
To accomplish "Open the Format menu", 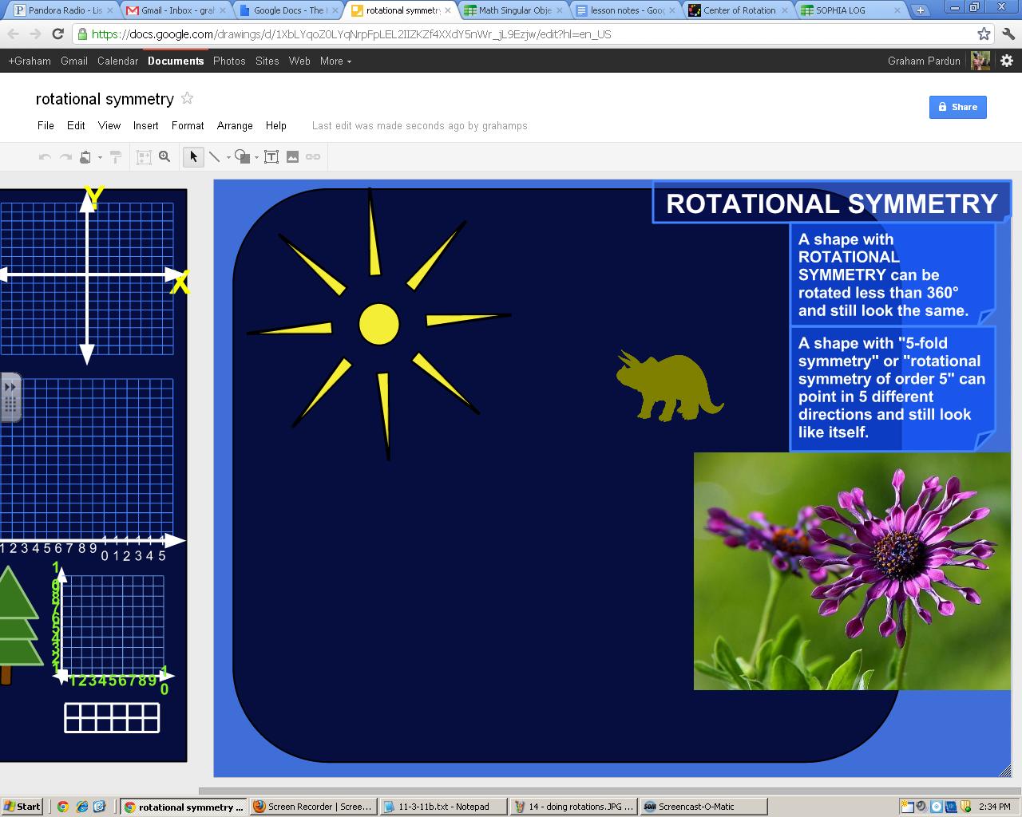I will (x=188, y=125).
